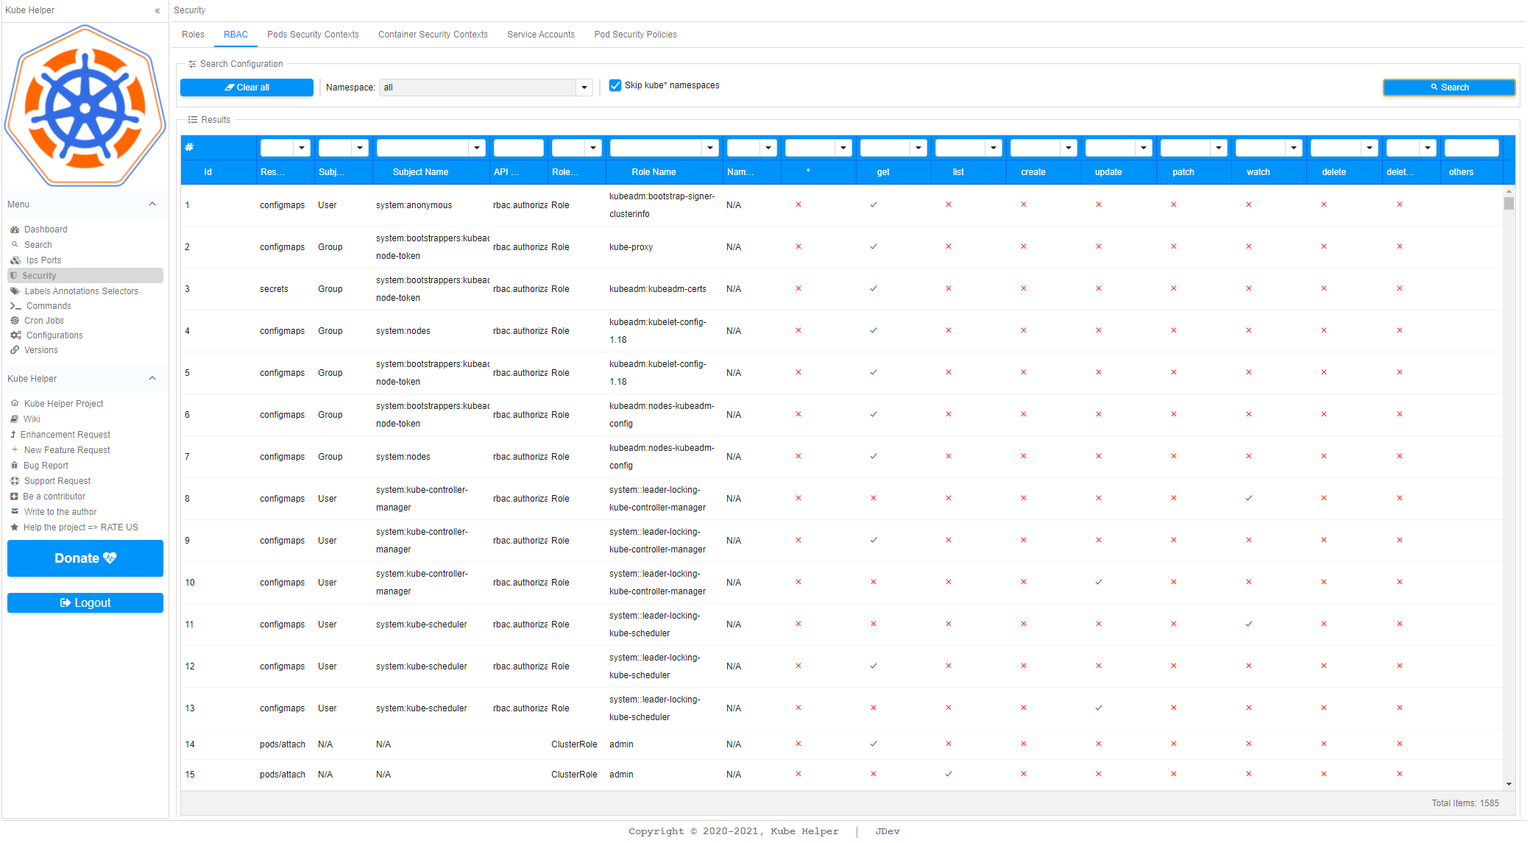Open the Role Name filter dropdown
This screenshot has height=843, width=1530.
coord(710,148)
